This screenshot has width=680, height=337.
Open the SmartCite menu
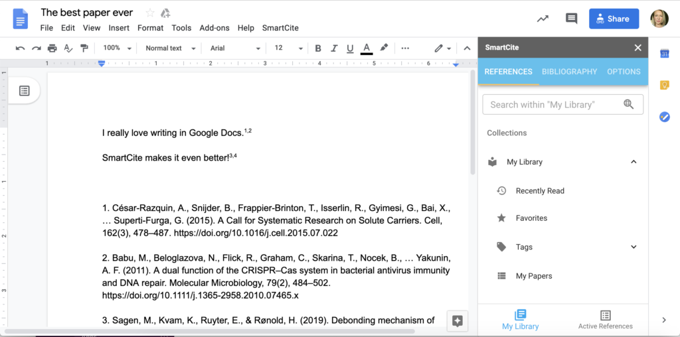[x=280, y=28]
